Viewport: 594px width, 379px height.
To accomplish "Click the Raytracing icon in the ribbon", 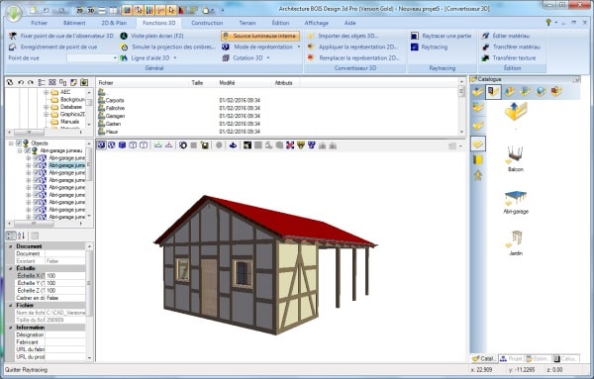I will (x=415, y=47).
